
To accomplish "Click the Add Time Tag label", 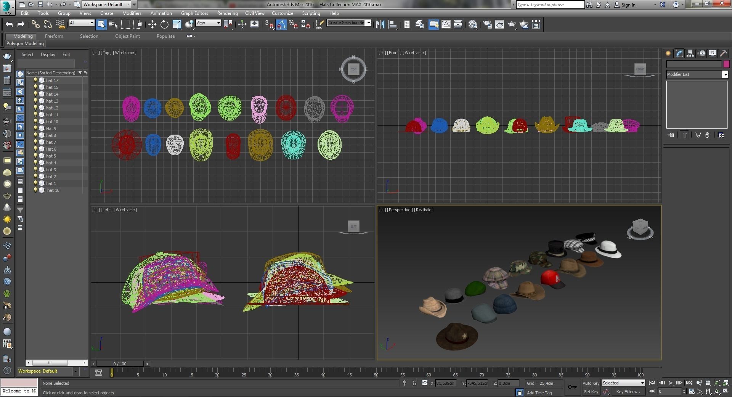I will click(x=539, y=392).
